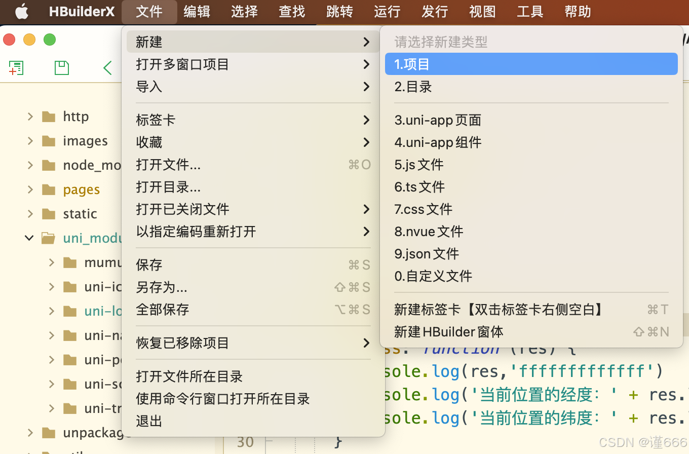Create a new 9.json文件
This screenshot has height=454, width=689.
531,254
